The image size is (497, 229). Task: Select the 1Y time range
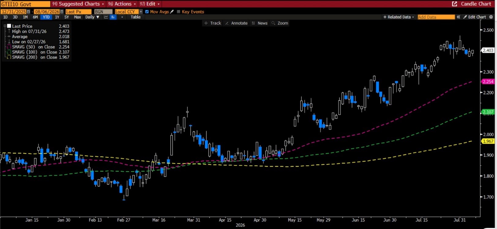(x=57, y=17)
